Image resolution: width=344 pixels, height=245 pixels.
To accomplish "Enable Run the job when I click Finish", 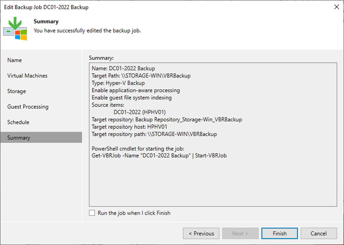I will point(92,213).
